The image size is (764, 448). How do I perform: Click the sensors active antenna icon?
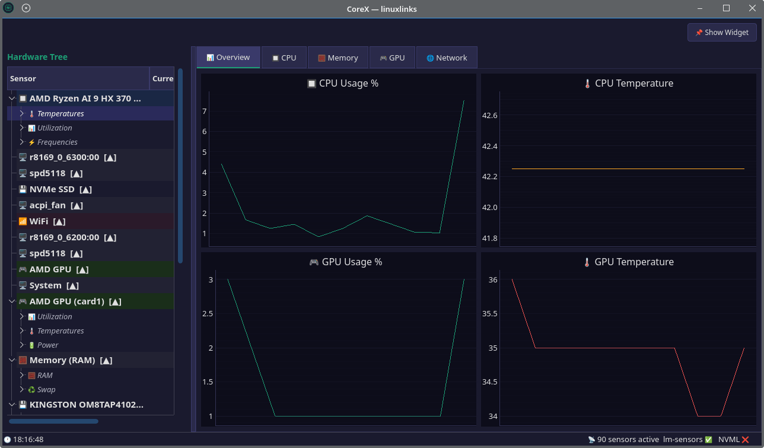pyautogui.click(x=591, y=440)
